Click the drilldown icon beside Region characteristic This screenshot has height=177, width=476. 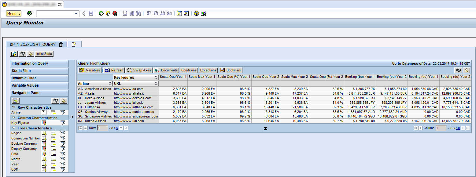44,133
